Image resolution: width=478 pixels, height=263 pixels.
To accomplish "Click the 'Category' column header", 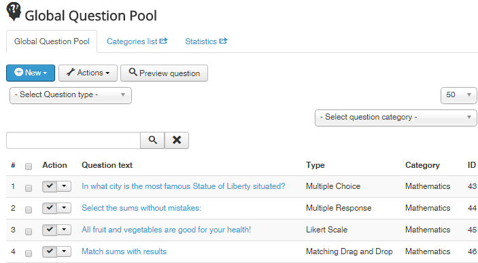I will coord(422,165).
